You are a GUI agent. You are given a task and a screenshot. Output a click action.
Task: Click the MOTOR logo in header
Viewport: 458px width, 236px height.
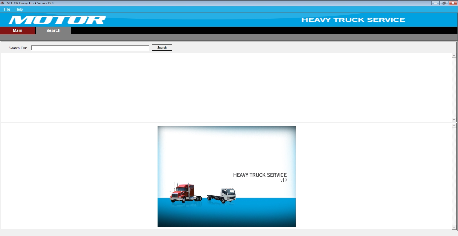[x=57, y=20]
